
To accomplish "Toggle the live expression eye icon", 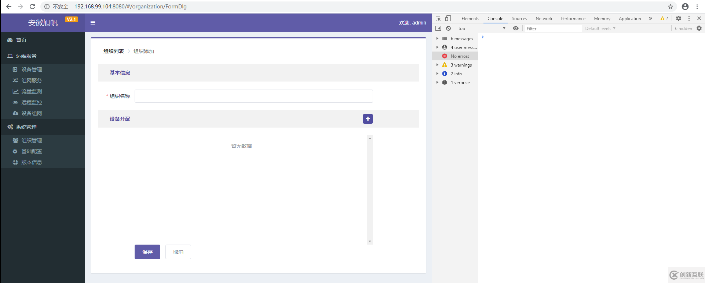I will click(x=516, y=28).
